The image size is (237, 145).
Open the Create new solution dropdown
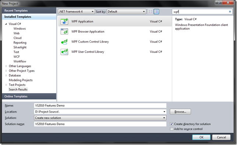tap(100, 118)
